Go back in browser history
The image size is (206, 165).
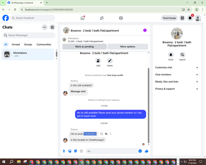pyautogui.click(x=3, y=10)
